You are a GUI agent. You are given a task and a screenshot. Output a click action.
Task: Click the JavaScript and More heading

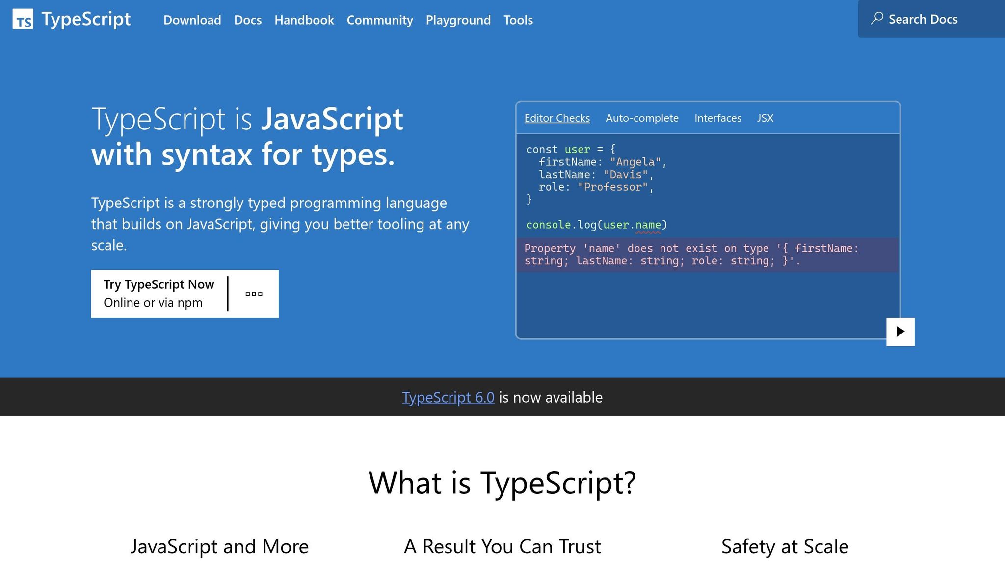coord(219,546)
